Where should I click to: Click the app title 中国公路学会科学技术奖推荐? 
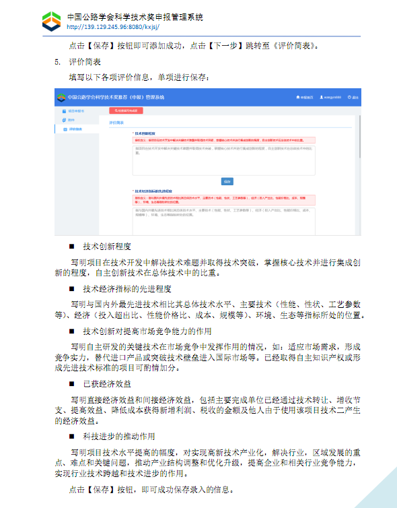pos(116,97)
